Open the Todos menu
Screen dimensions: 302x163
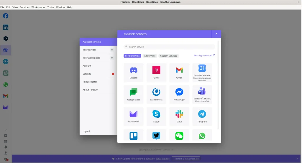pyautogui.click(x=51, y=7)
